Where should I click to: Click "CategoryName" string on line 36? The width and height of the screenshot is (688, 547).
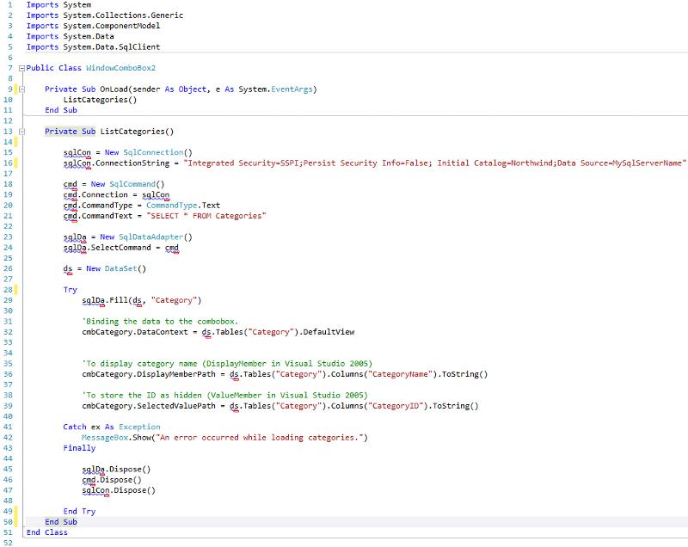point(398,374)
